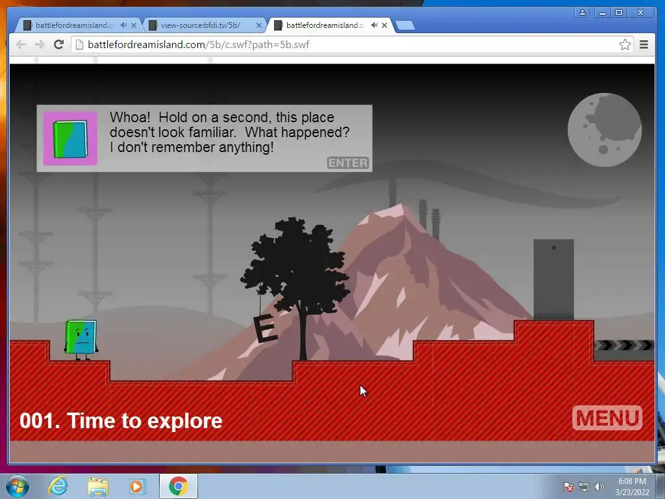Click Action Center flag tray icon

point(568,487)
